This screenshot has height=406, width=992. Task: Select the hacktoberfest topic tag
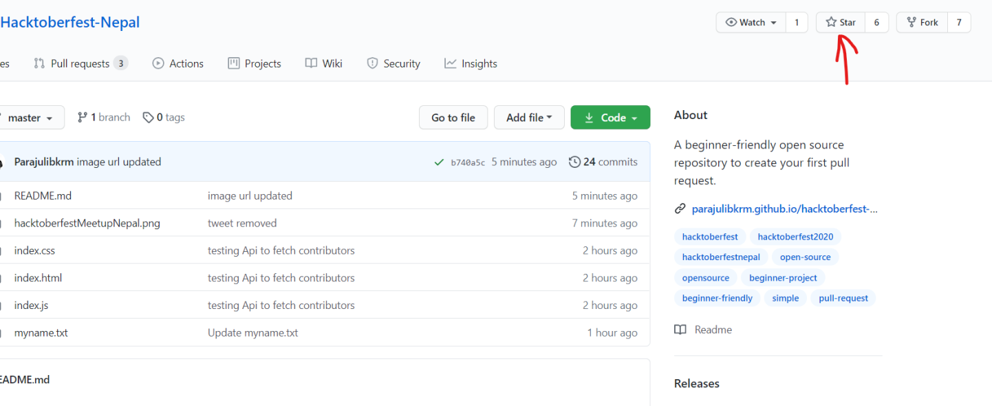710,237
